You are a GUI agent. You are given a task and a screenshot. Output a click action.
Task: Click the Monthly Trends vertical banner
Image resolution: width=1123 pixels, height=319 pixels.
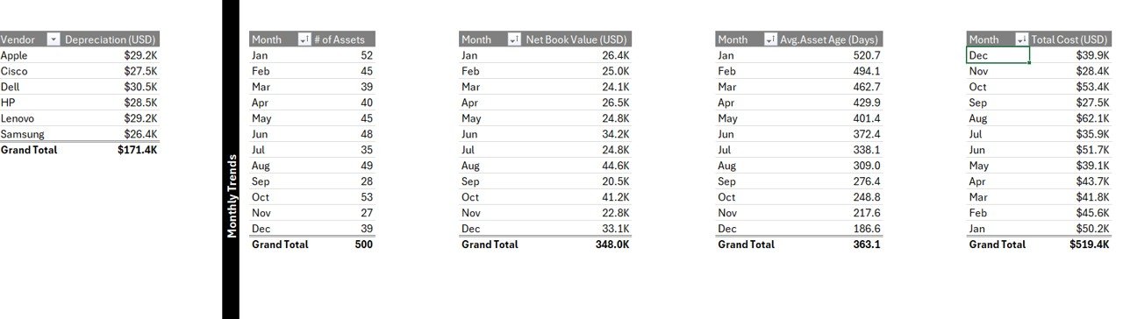pyautogui.click(x=231, y=159)
